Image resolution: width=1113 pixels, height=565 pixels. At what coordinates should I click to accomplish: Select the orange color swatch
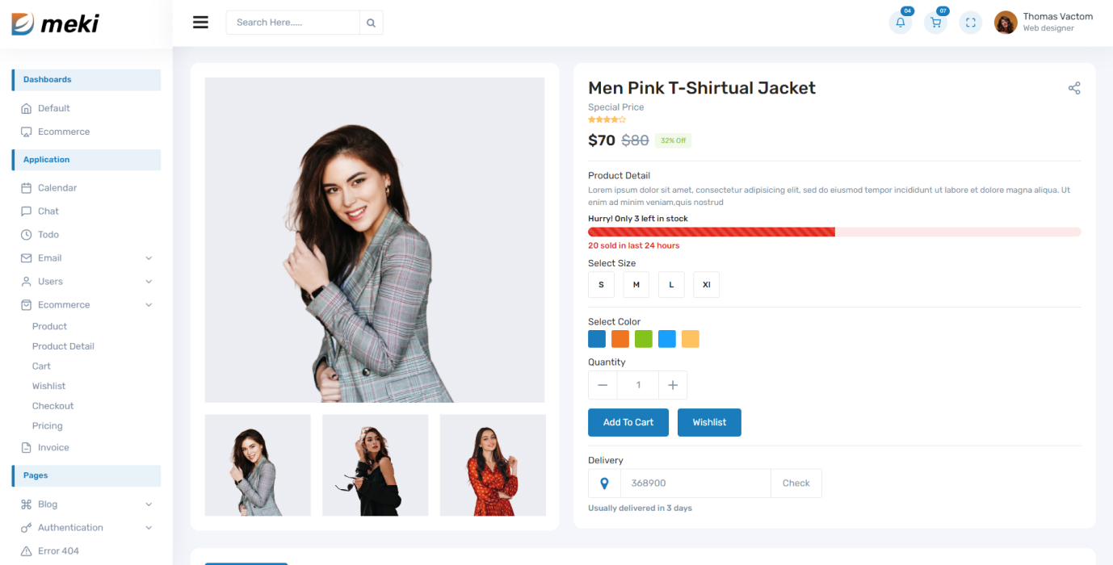619,338
